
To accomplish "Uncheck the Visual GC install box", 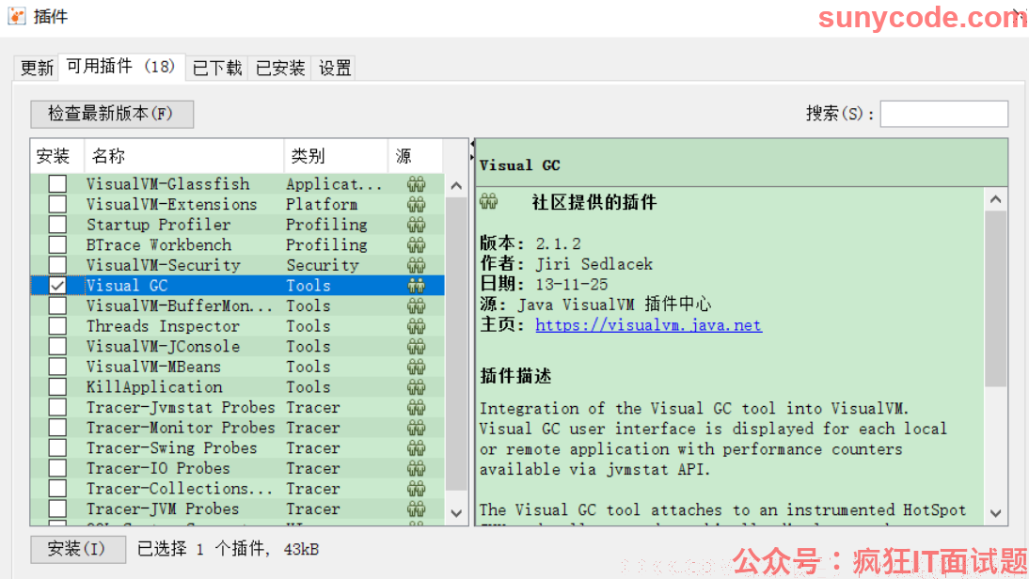I will 57,286.
